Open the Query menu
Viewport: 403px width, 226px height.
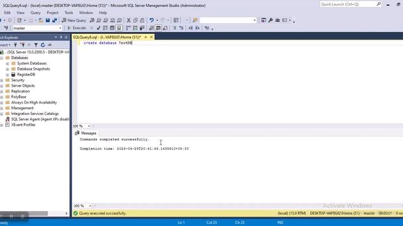[x=35, y=13]
